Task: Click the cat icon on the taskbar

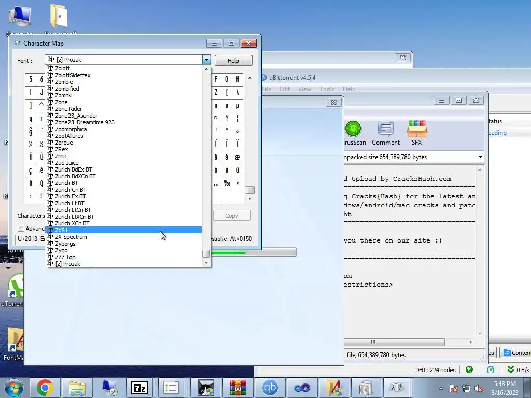Action: [206, 388]
